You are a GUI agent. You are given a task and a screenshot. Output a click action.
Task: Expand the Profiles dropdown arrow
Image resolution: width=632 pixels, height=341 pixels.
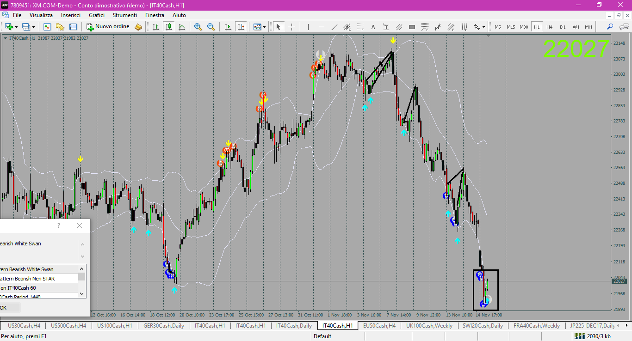(x=33, y=27)
